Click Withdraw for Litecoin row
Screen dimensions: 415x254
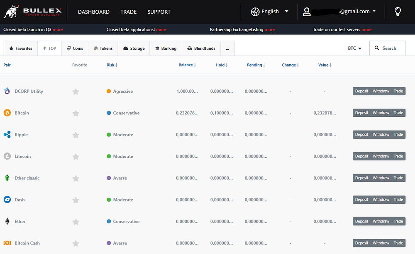[381, 156]
